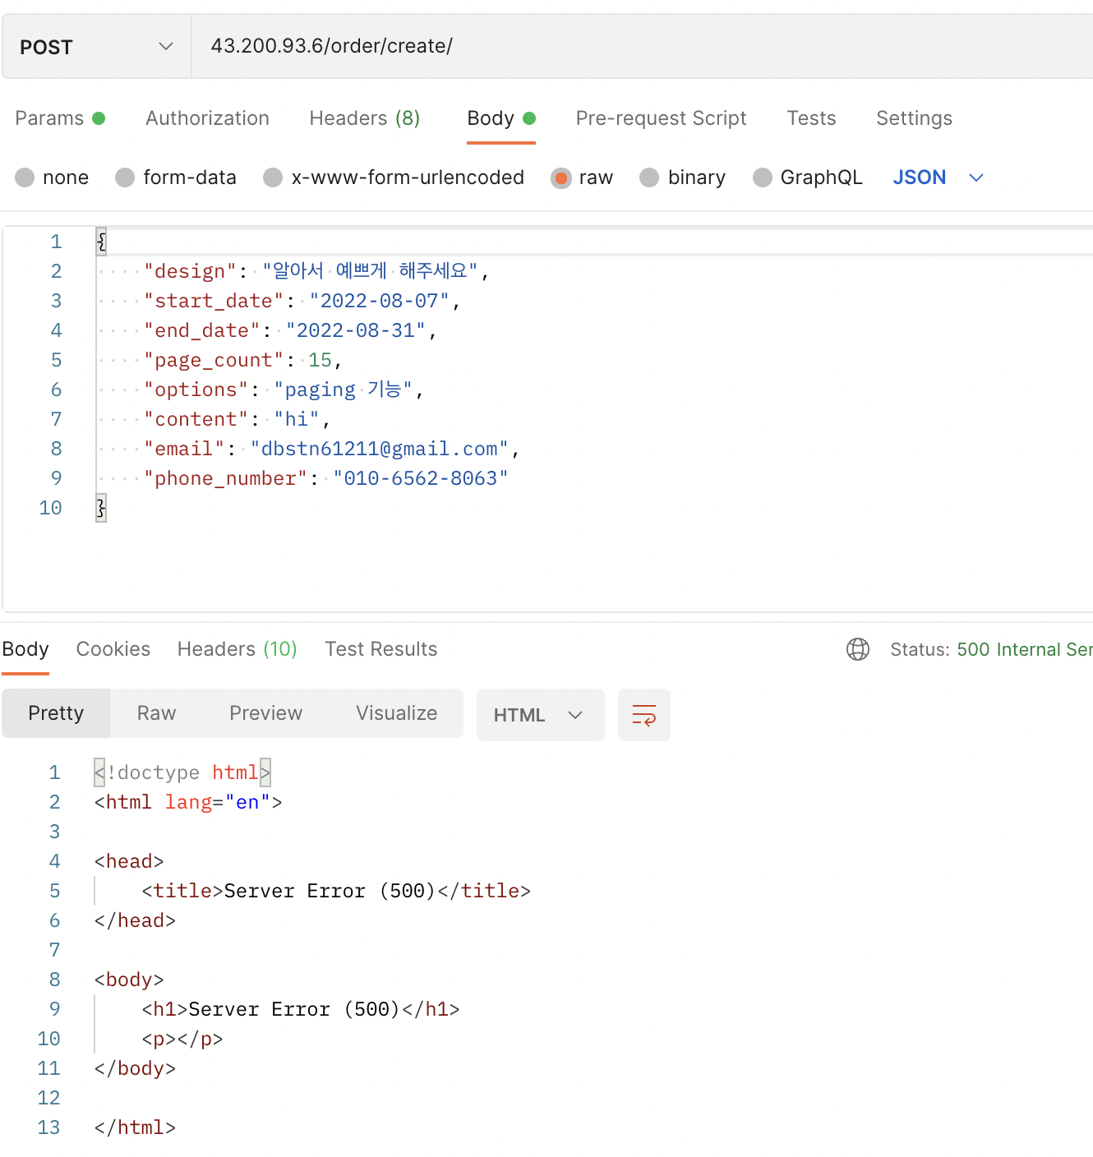Toggle the wrap lines icon
Screen dimensions: 1093x1157
tap(644, 715)
